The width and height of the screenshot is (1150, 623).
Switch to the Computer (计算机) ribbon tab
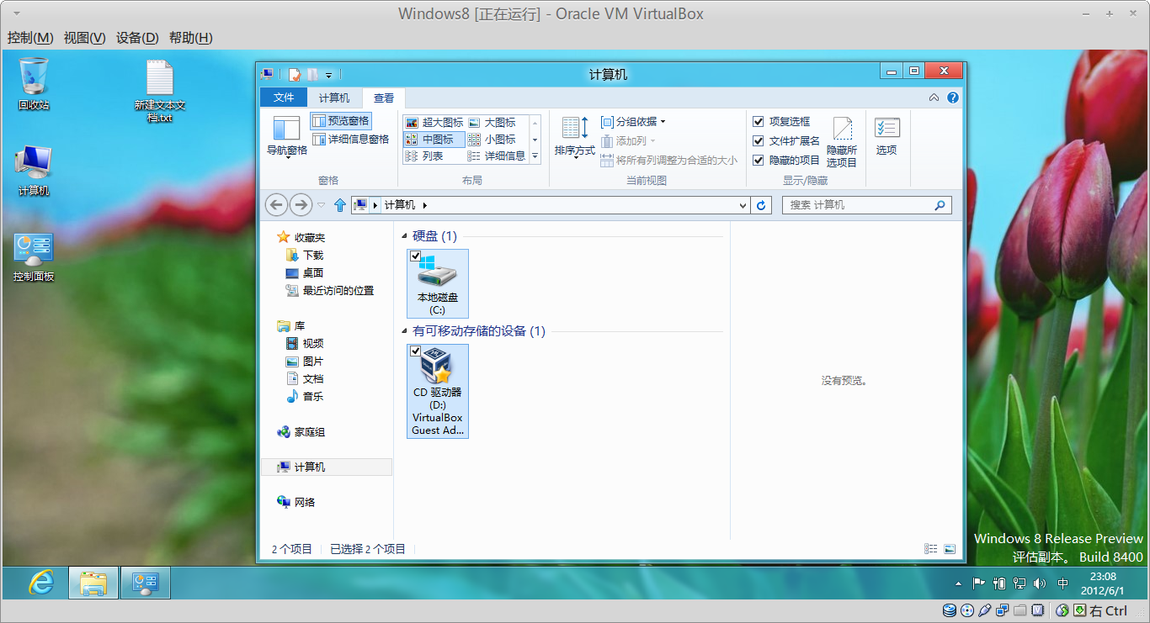coord(334,98)
